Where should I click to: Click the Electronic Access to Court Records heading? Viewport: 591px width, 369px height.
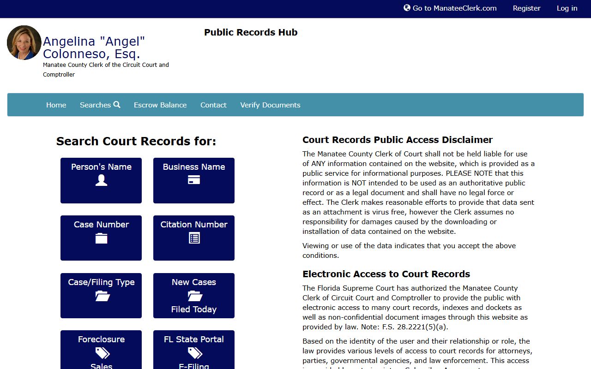386,274
